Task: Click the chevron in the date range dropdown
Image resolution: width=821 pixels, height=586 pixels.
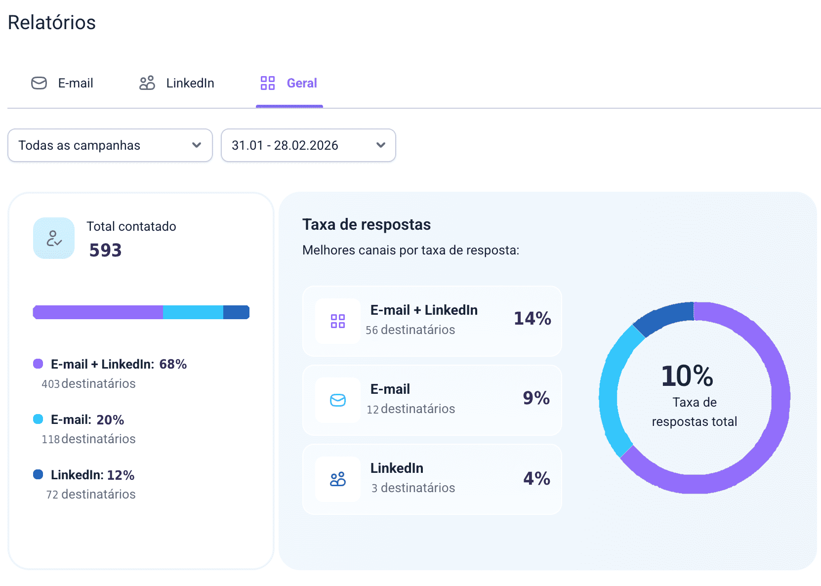Action: [380, 145]
